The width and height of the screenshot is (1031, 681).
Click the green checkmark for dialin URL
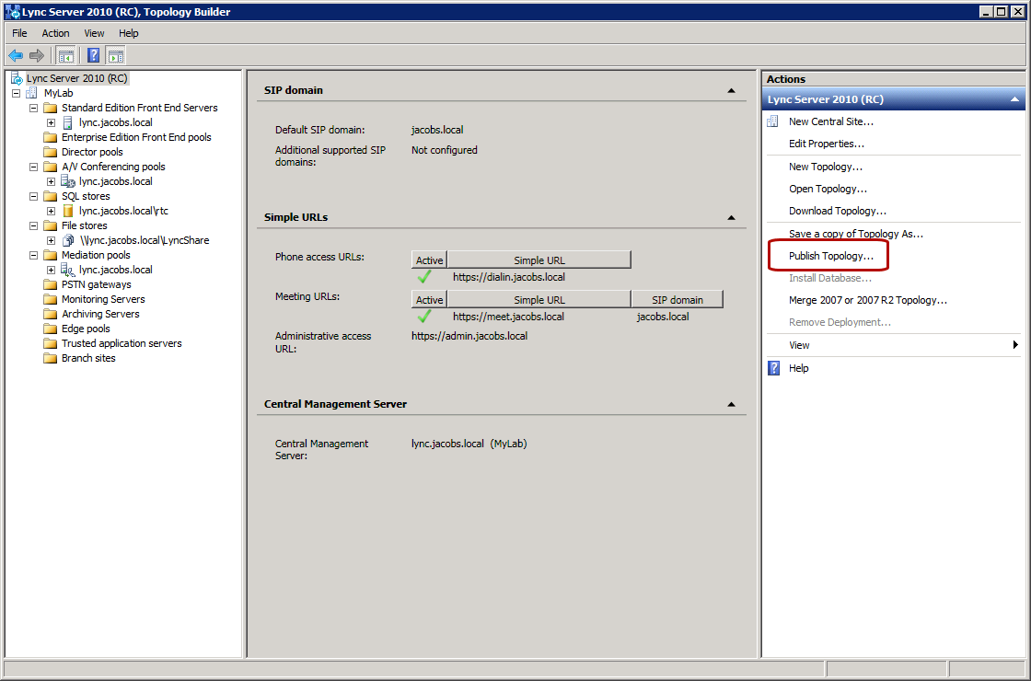pos(424,277)
